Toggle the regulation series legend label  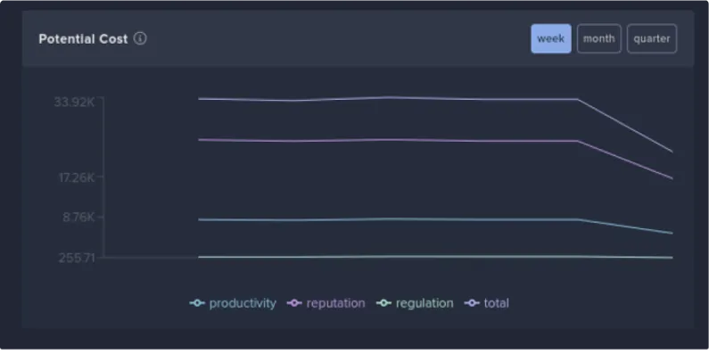[x=425, y=303]
